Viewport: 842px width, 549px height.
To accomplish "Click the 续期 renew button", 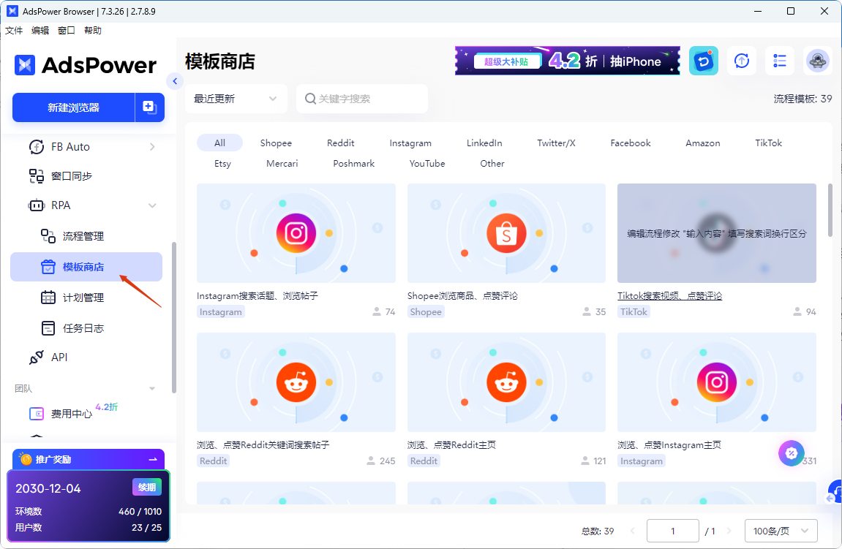I will 146,487.
